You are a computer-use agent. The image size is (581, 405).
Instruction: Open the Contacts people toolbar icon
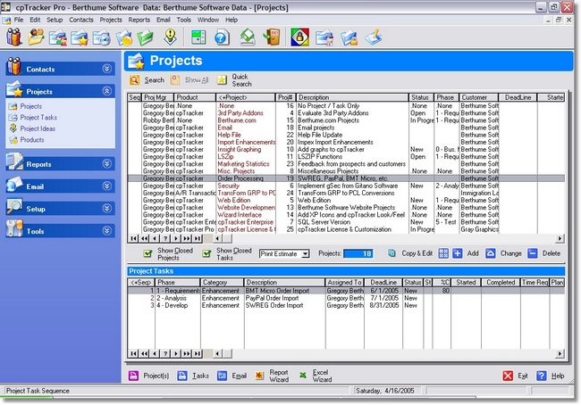14,37
